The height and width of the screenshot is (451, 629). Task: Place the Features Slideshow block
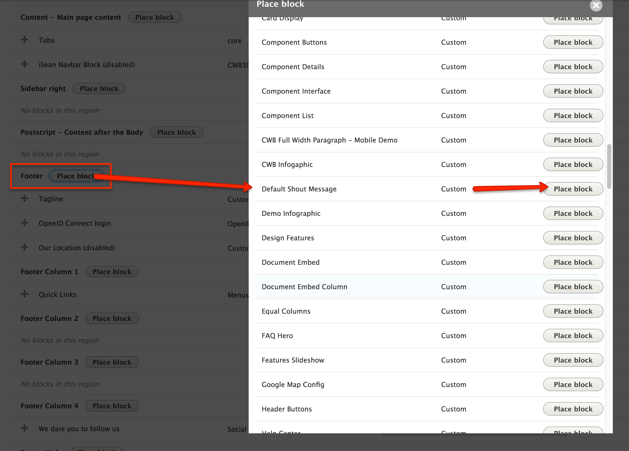tap(573, 360)
